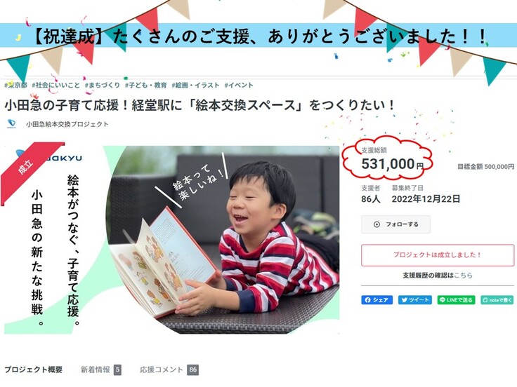Select the #東京都 hashtag
Screen dimensions: 517x387
click(16, 86)
